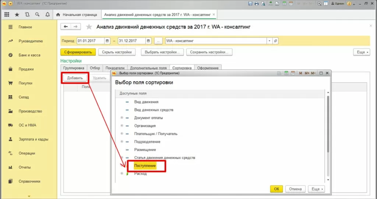
Task: Open search magnifier in top panel
Action: click(37, 15)
